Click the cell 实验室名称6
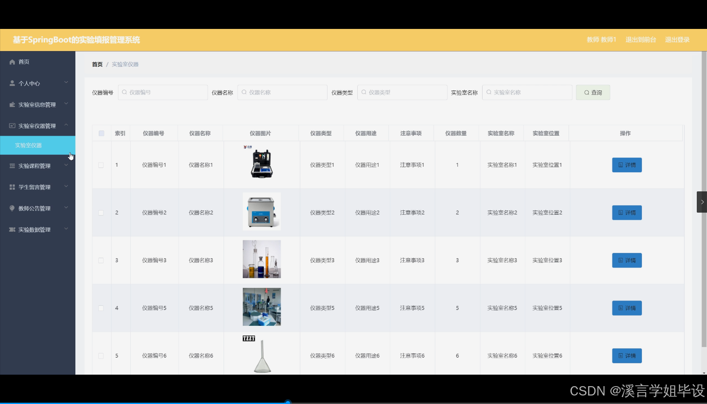 pos(502,356)
